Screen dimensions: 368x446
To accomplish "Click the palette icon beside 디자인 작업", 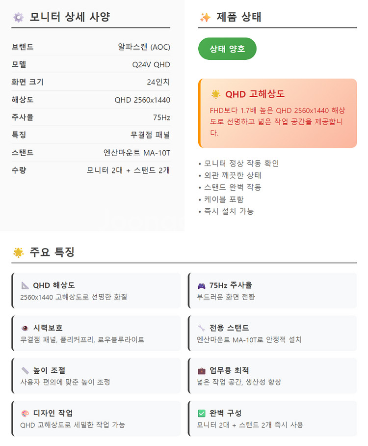I will tap(25, 413).
